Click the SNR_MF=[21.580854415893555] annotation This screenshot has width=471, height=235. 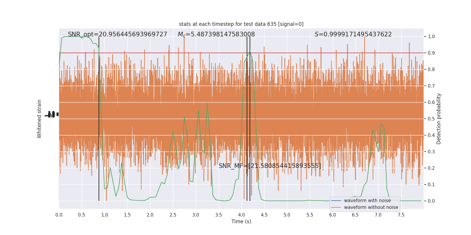click(270, 166)
